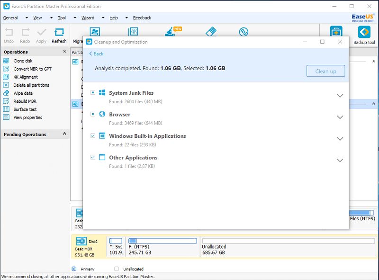Click the Undo toolbar icon
This screenshot has height=280, width=379.
pos(9,32)
